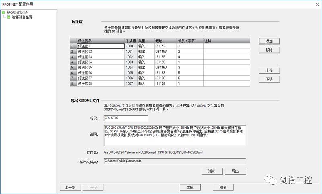This screenshot has width=322, height=194.
Task: Click the address cell IB1176
Action: [165, 84]
